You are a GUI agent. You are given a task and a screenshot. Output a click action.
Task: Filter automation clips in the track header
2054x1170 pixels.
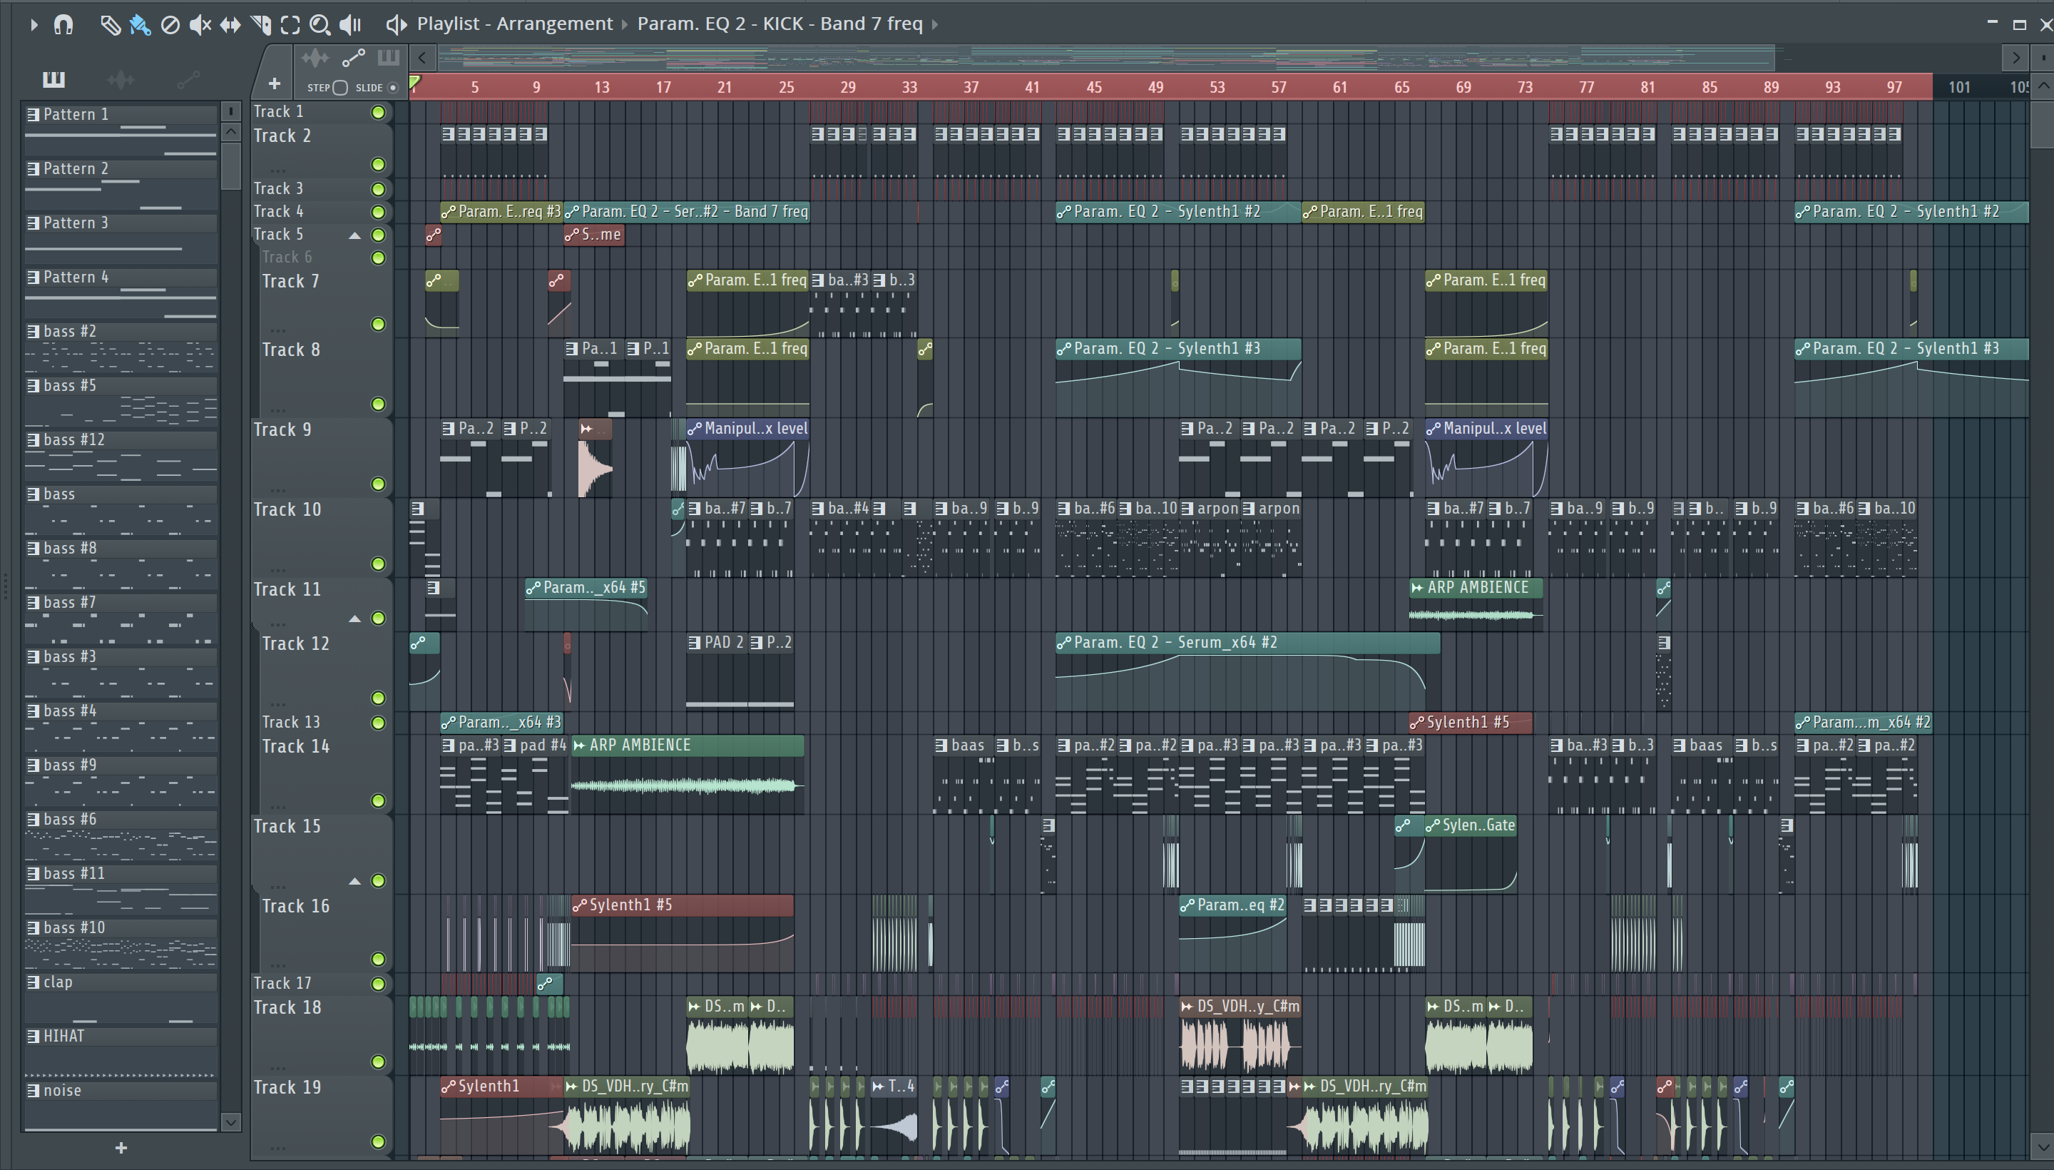click(x=354, y=58)
